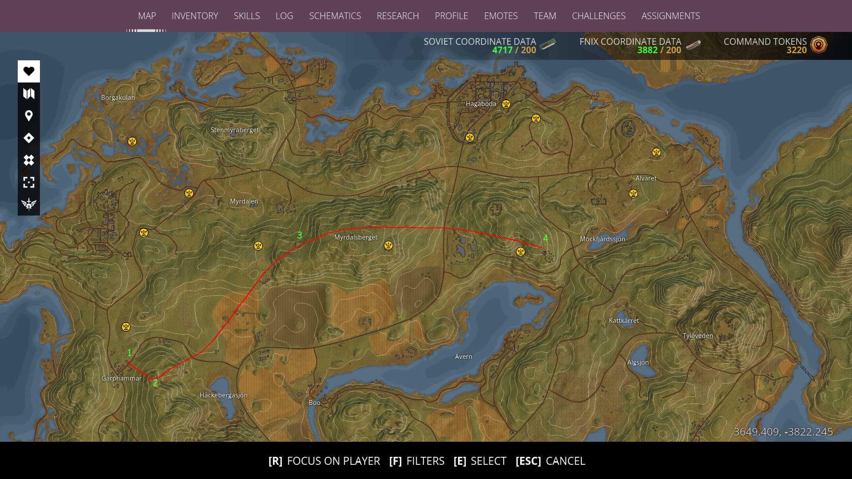
Task: Click the Garphammar place name
Action: (x=121, y=378)
